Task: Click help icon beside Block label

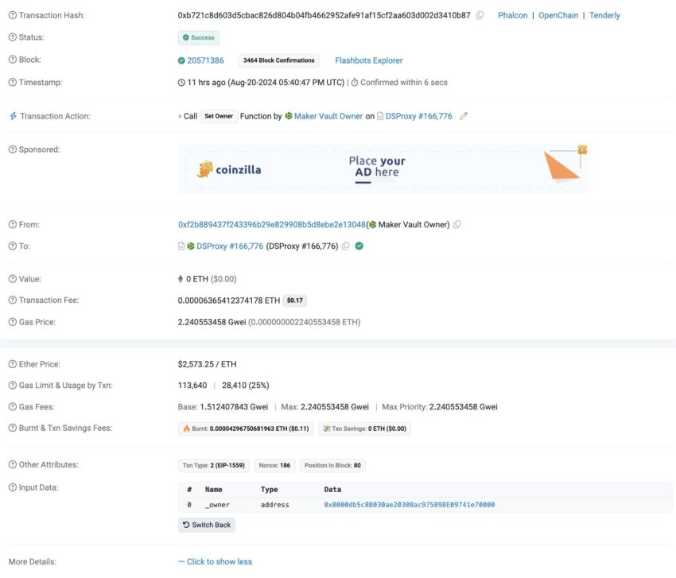Action: 13,60
